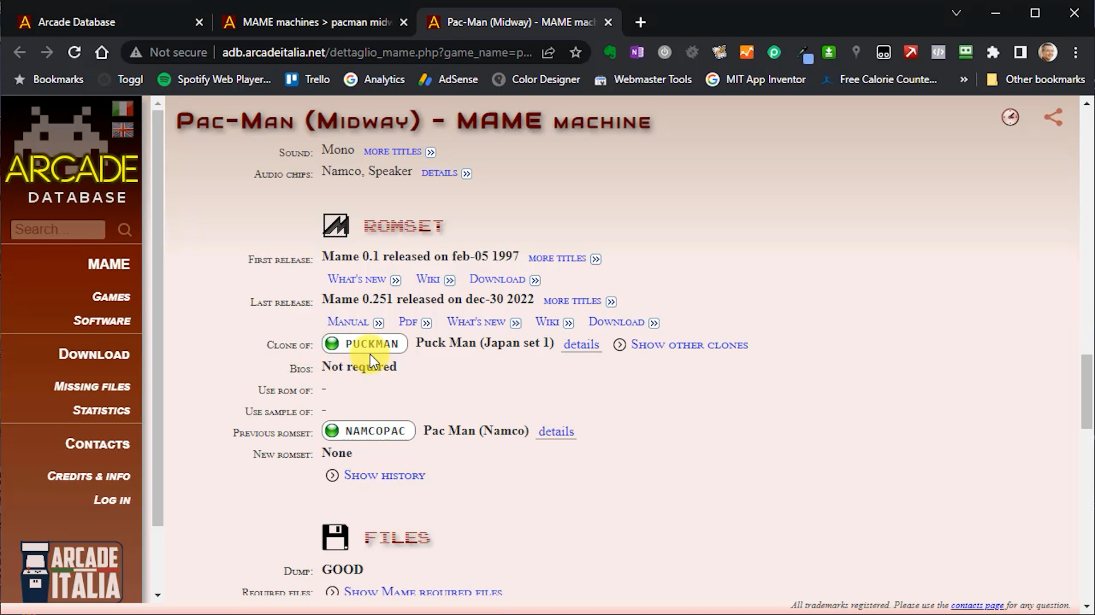Open hidden bookmarks overflow chevron
Image resolution: width=1095 pixels, height=615 pixels.
click(964, 80)
